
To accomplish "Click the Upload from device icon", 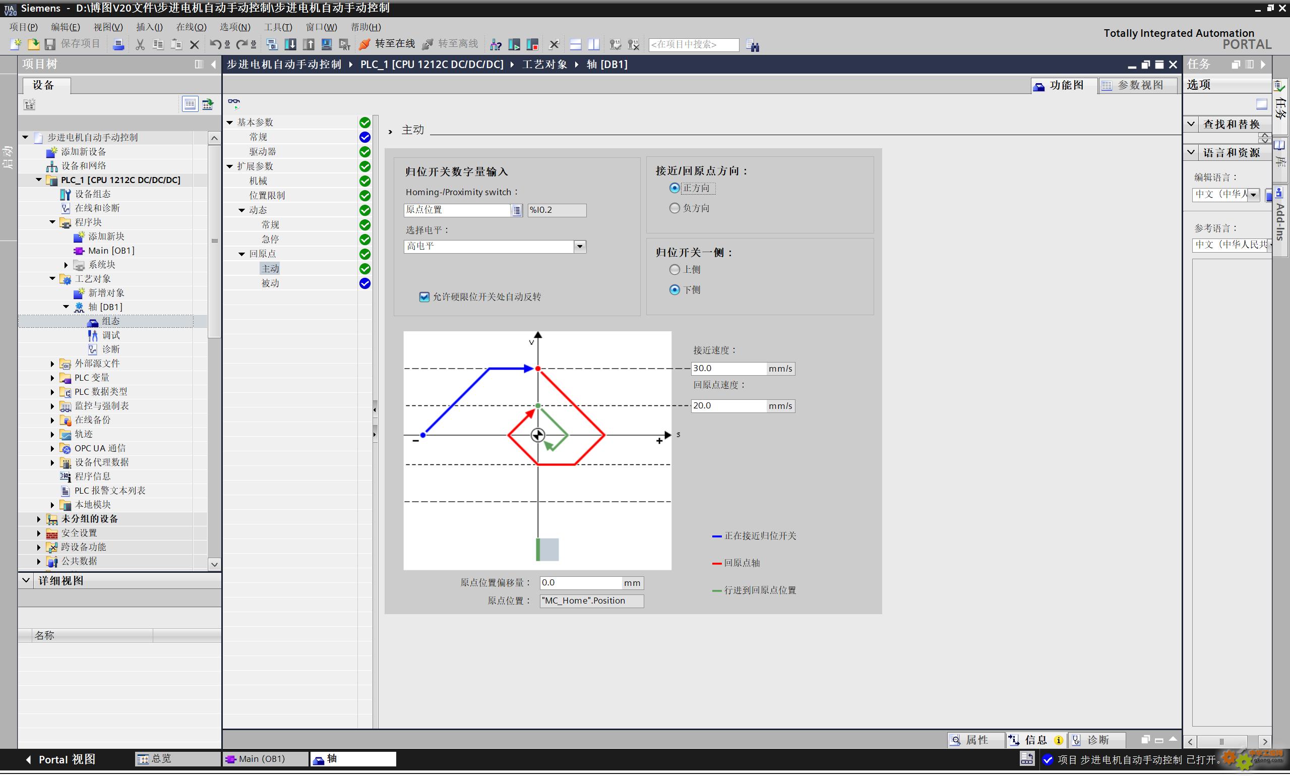I will click(309, 44).
